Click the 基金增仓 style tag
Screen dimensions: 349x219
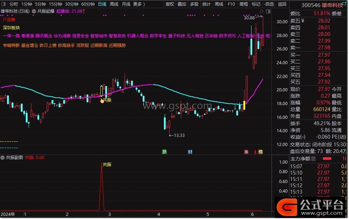click(x=30, y=45)
